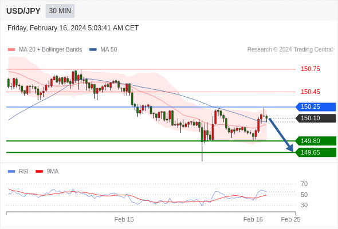Viewport: 338px width, 229px height.
Task: Select the USD/JPY pair title
Action: point(23,11)
